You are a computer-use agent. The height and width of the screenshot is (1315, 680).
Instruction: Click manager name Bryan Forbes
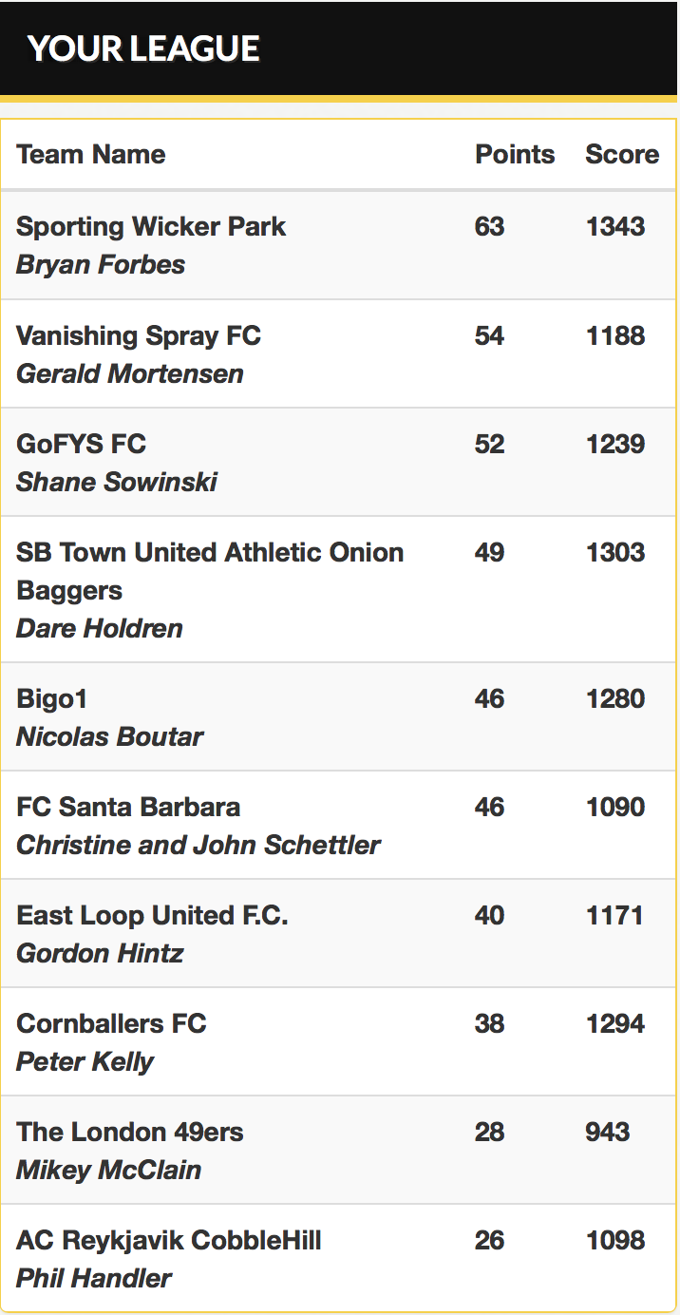(101, 264)
